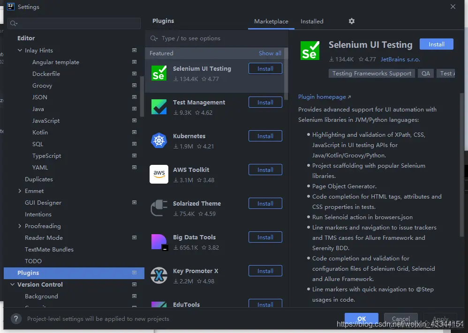Click the Solarized Theme plug icon
The height and width of the screenshot is (333, 468).
(159, 208)
